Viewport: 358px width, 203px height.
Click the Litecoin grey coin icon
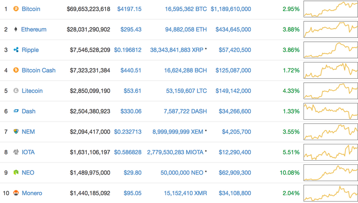(x=16, y=90)
